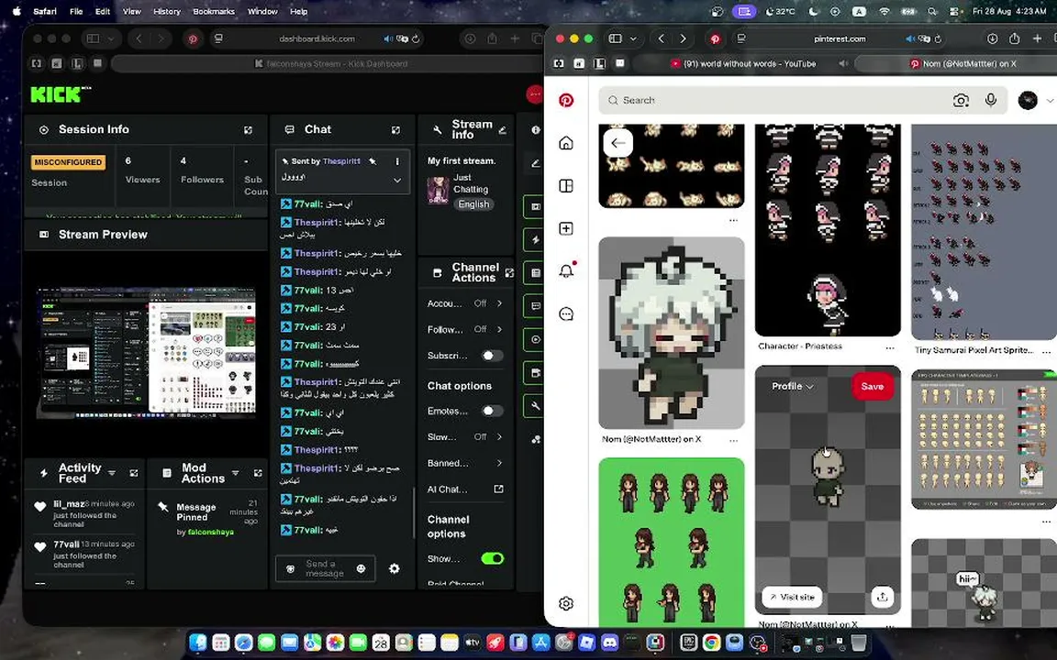The image size is (1057, 660).
Task: Go back using Pinterest white arrow button
Action: pos(618,143)
